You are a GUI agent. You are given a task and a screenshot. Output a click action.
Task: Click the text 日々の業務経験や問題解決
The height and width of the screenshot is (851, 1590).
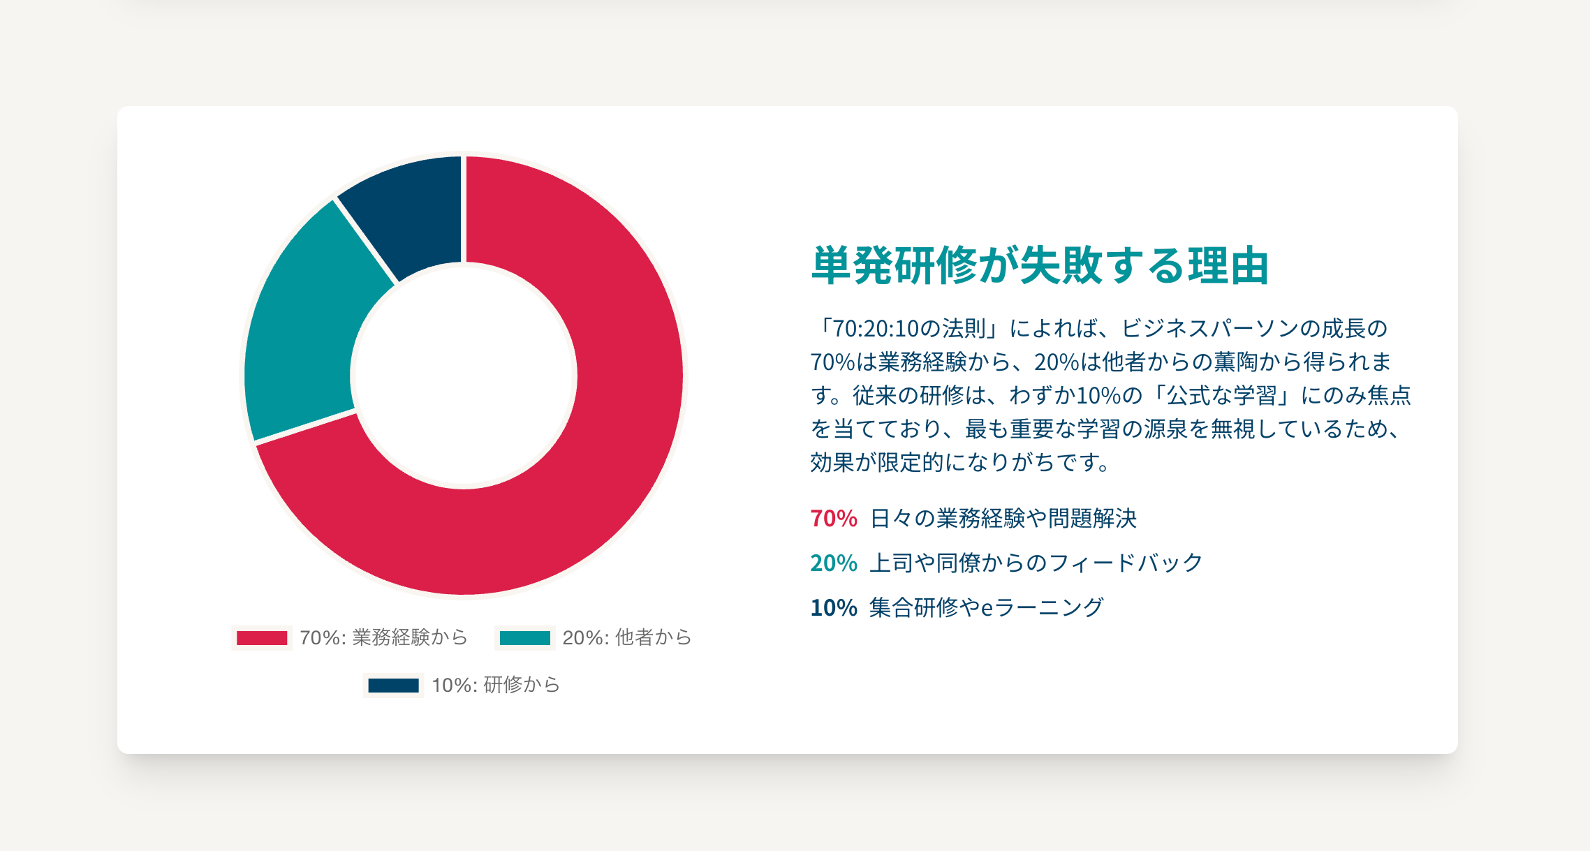[1003, 519]
